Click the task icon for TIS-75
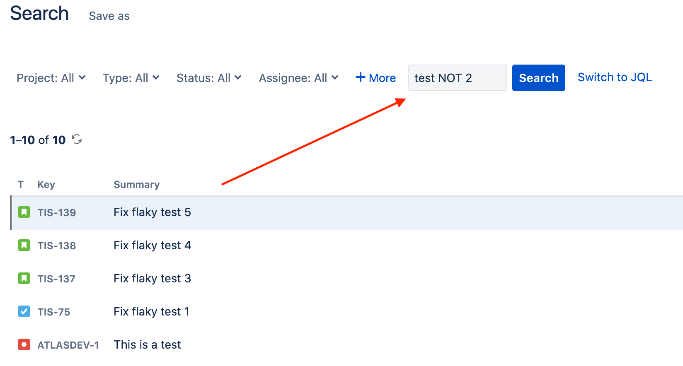The width and height of the screenshot is (683, 366). (24, 311)
